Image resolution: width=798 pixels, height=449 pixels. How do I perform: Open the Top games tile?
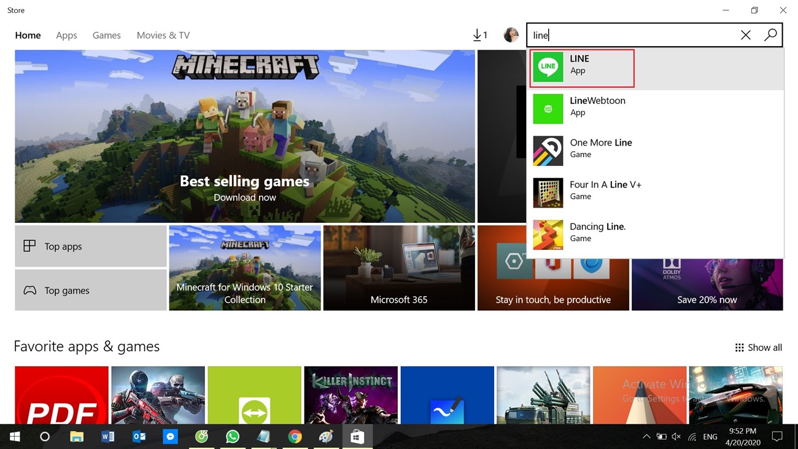[x=91, y=290]
